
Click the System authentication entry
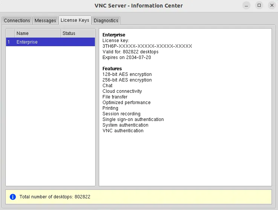(x=125, y=125)
